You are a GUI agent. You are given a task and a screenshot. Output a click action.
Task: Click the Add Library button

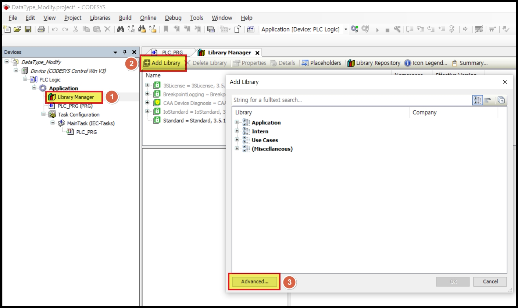162,63
